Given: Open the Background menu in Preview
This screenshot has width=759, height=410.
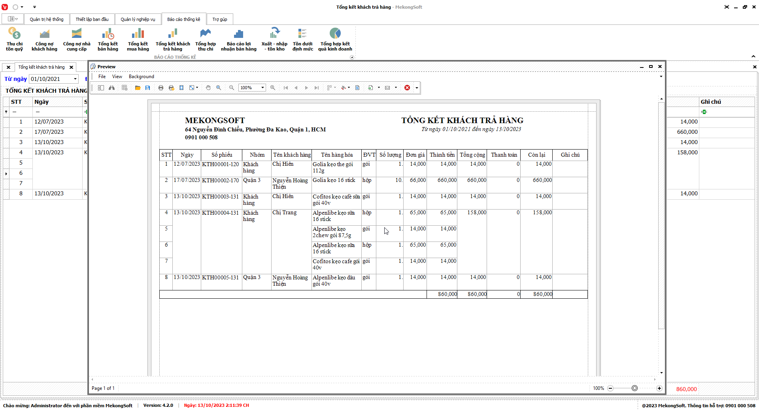Looking at the screenshot, I should (x=141, y=77).
